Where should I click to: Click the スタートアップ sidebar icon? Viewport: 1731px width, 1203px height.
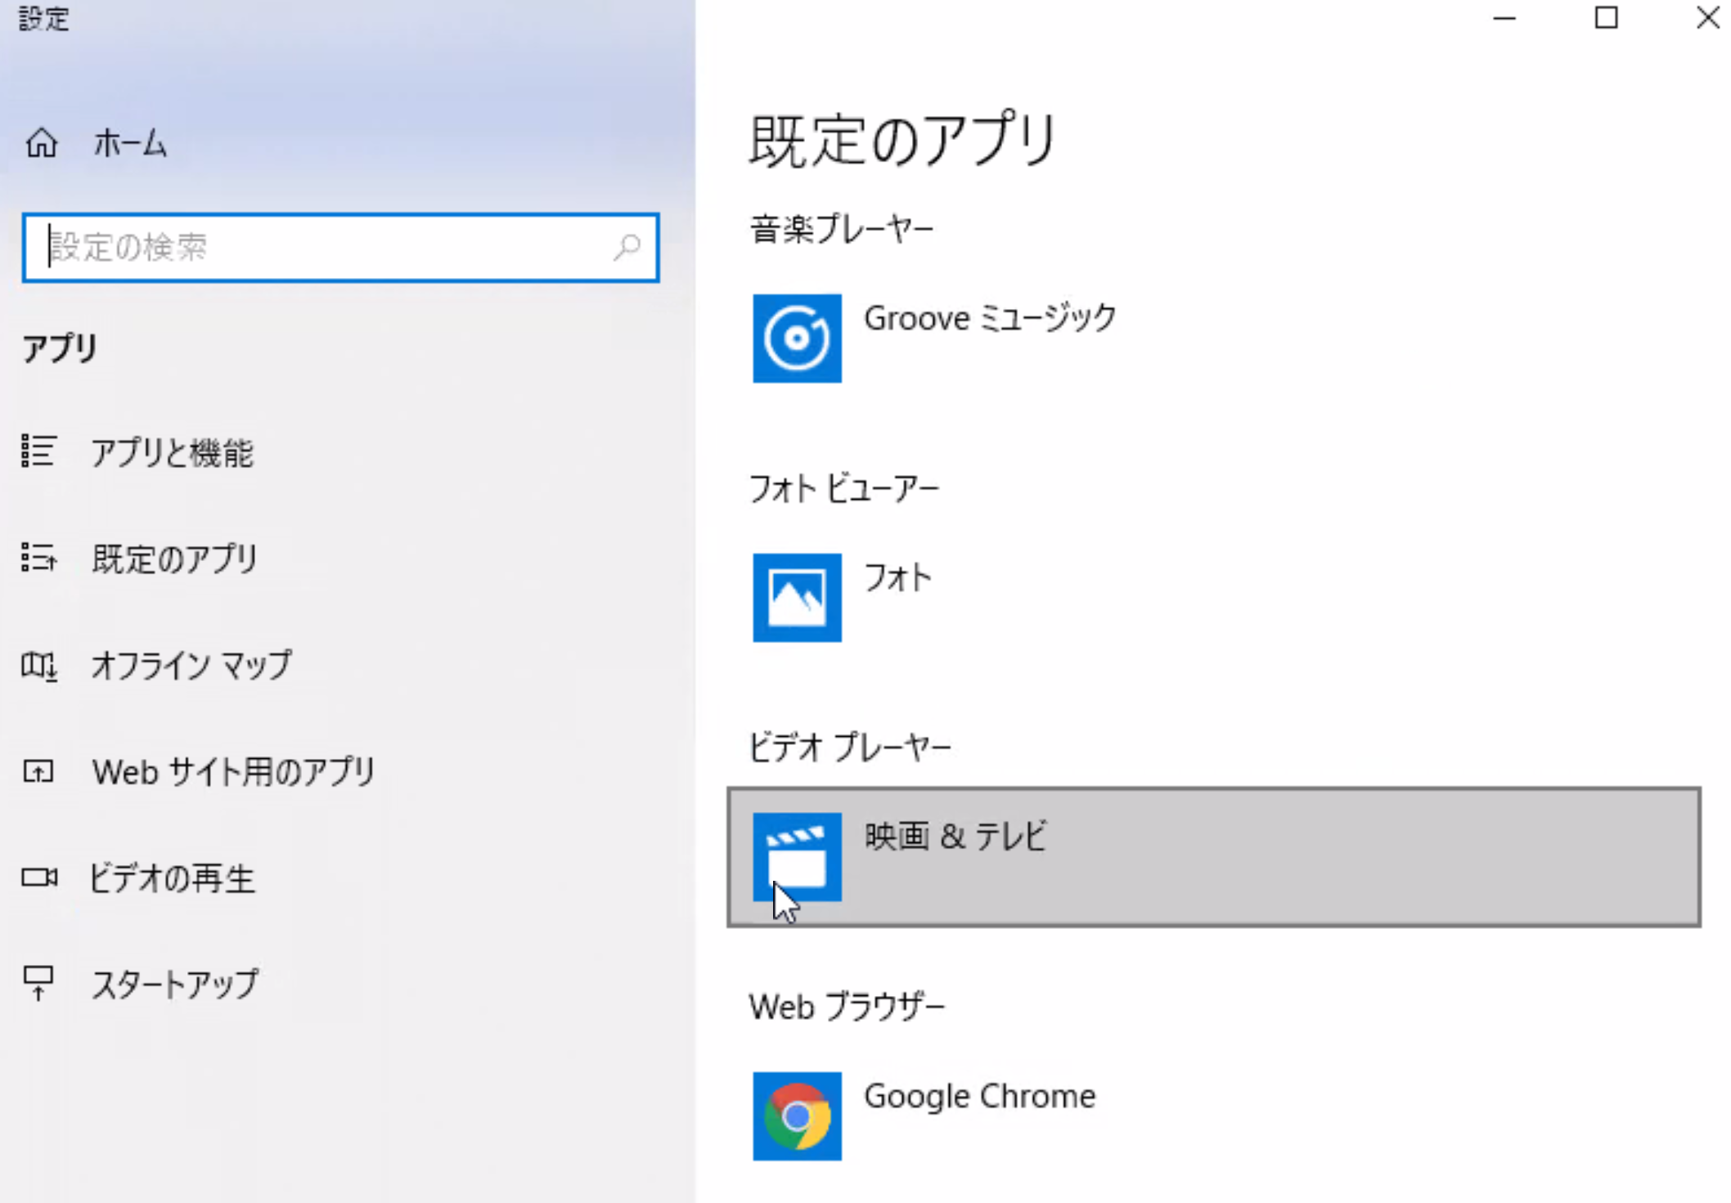[x=38, y=982]
